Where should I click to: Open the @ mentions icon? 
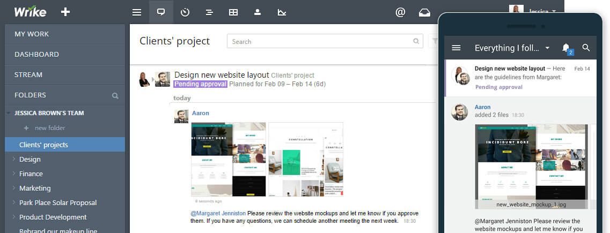[x=400, y=12]
